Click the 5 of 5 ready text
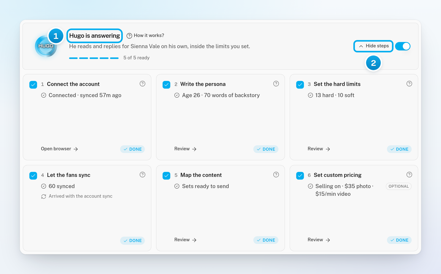This screenshot has height=274, width=441. (x=136, y=58)
